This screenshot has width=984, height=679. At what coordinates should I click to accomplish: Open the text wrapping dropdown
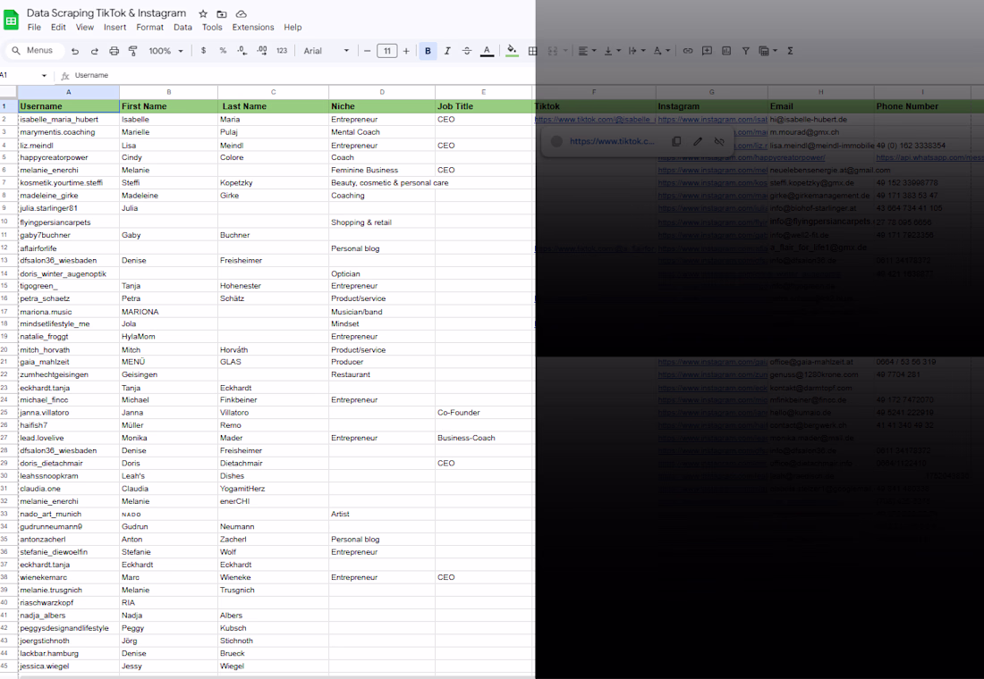point(636,51)
